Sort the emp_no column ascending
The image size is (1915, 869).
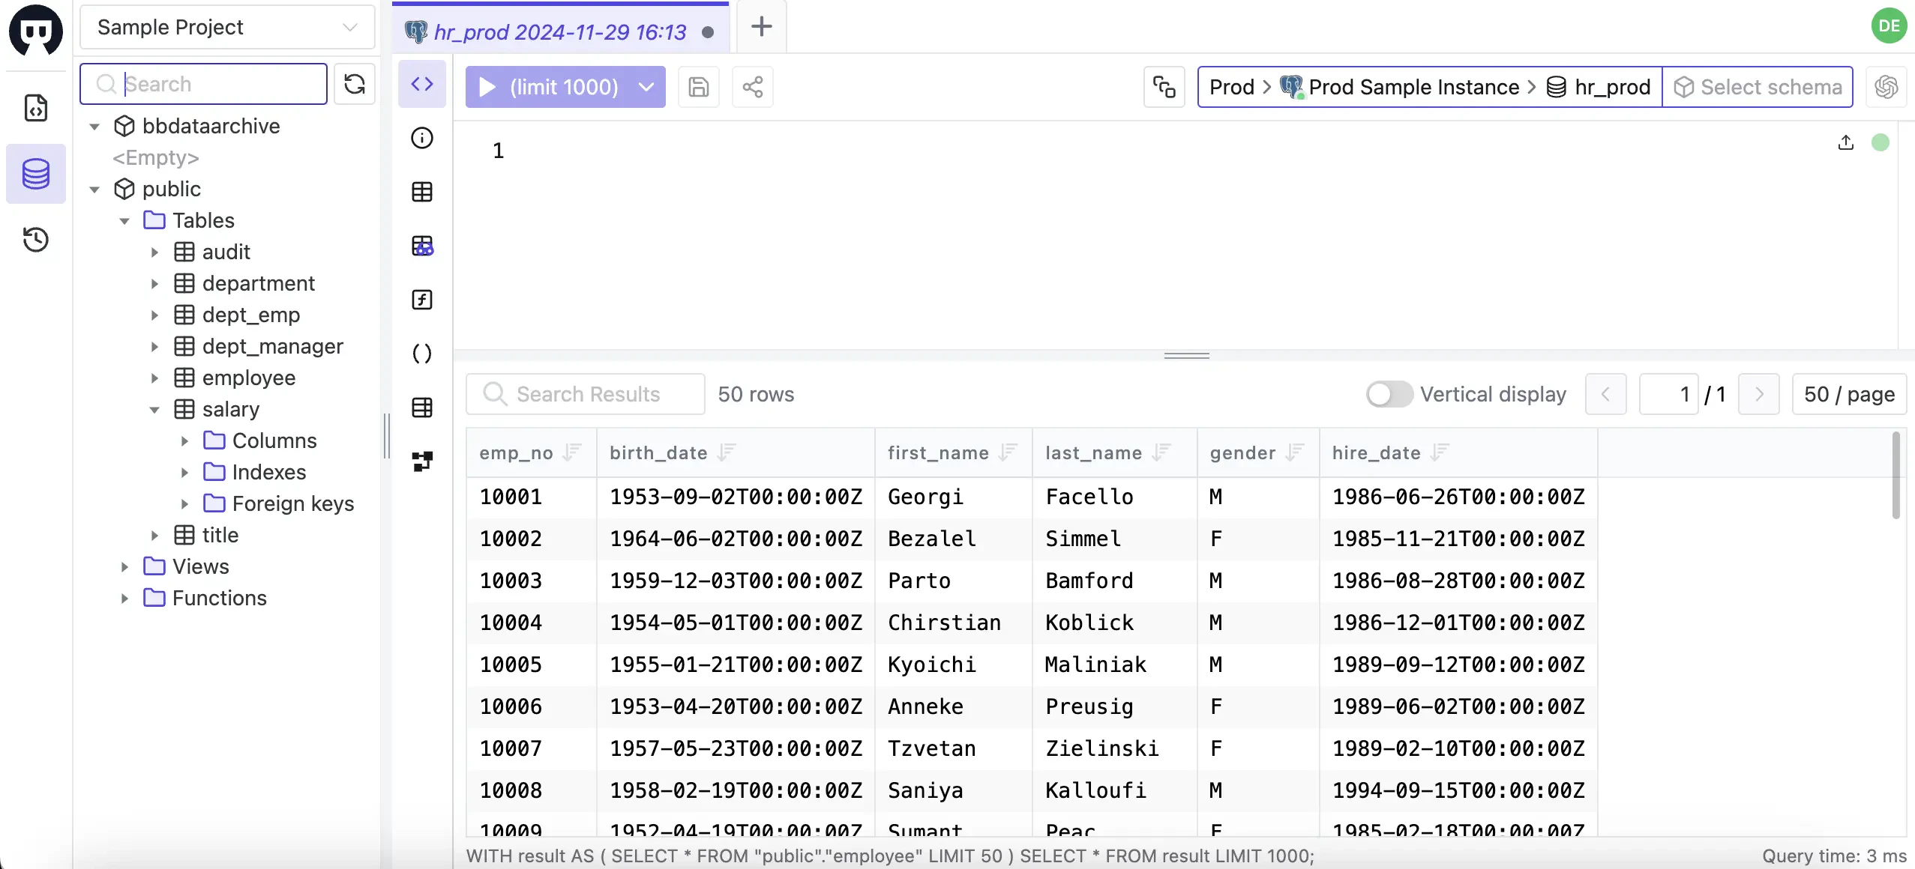[573, 452]
